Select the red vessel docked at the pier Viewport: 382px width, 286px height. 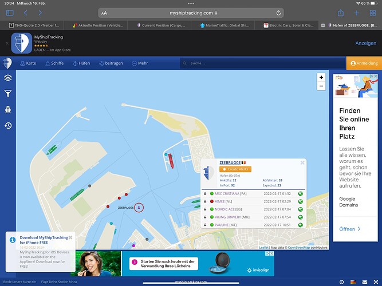coord(171,161)
